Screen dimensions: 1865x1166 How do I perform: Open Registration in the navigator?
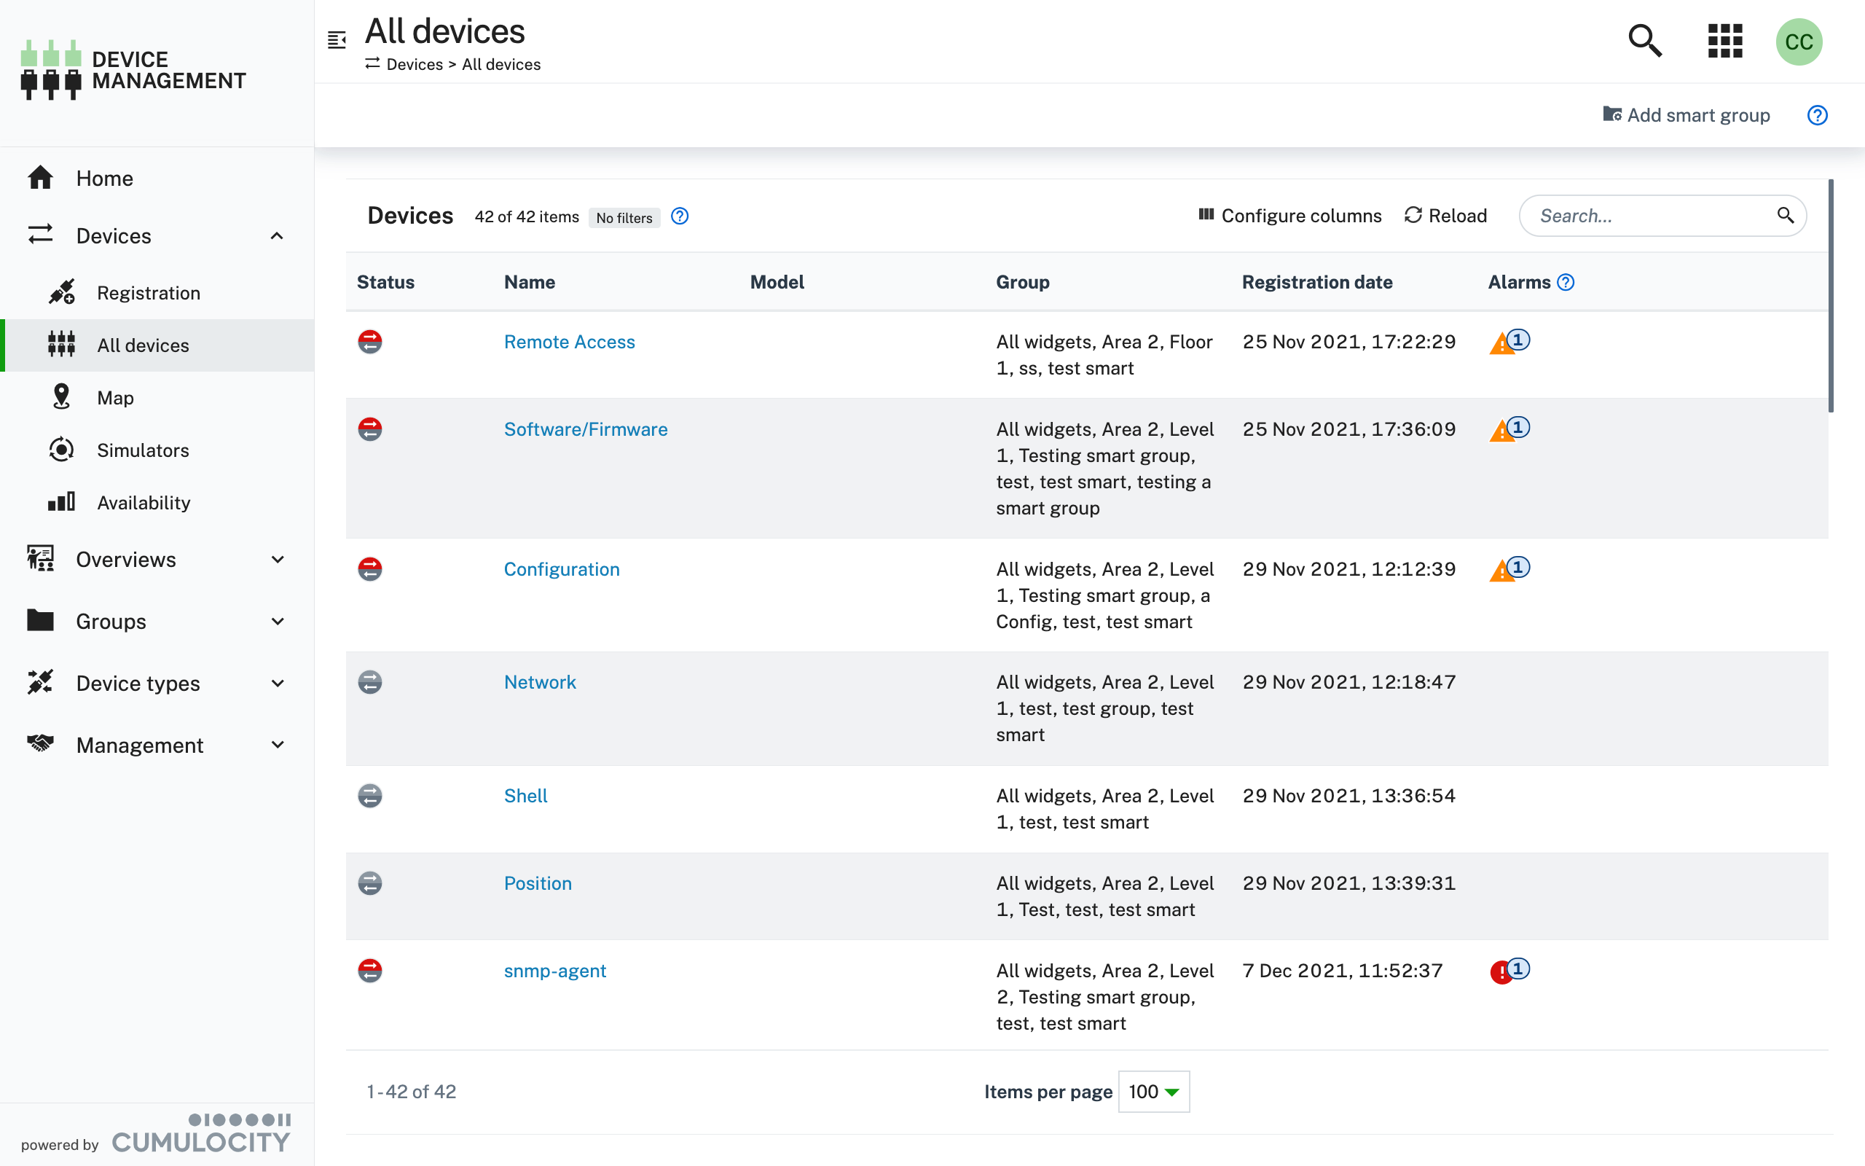coord(157,293)
